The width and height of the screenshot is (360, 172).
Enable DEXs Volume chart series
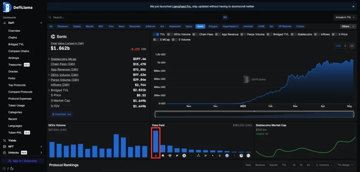tap(170, 34)
